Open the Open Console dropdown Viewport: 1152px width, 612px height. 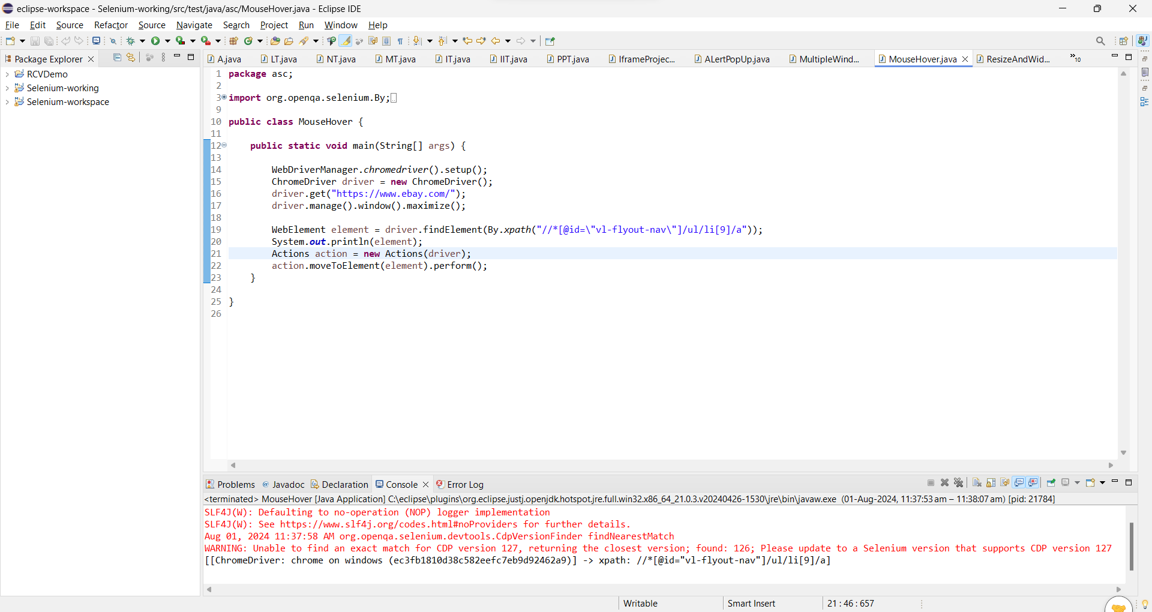(x=1103, y=483)
